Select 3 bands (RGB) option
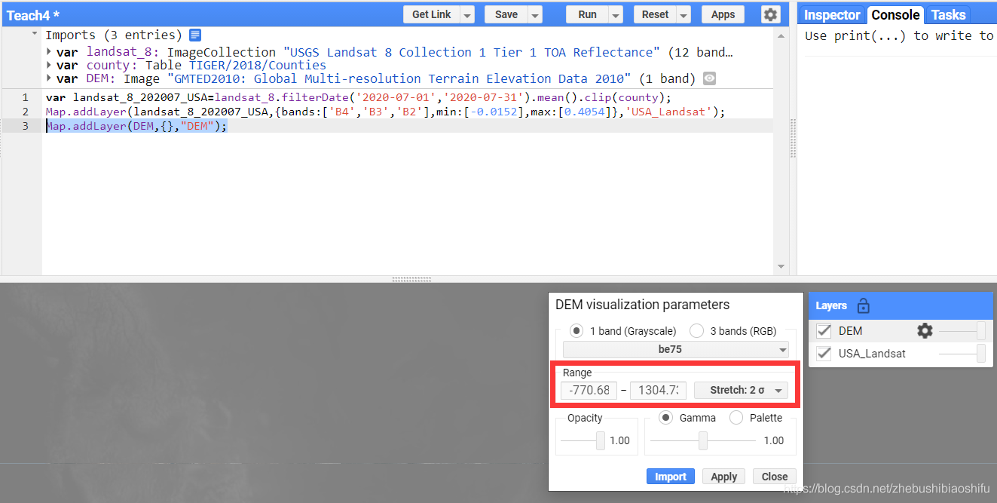This screenshot has height=503, width=997. (697, 330)
